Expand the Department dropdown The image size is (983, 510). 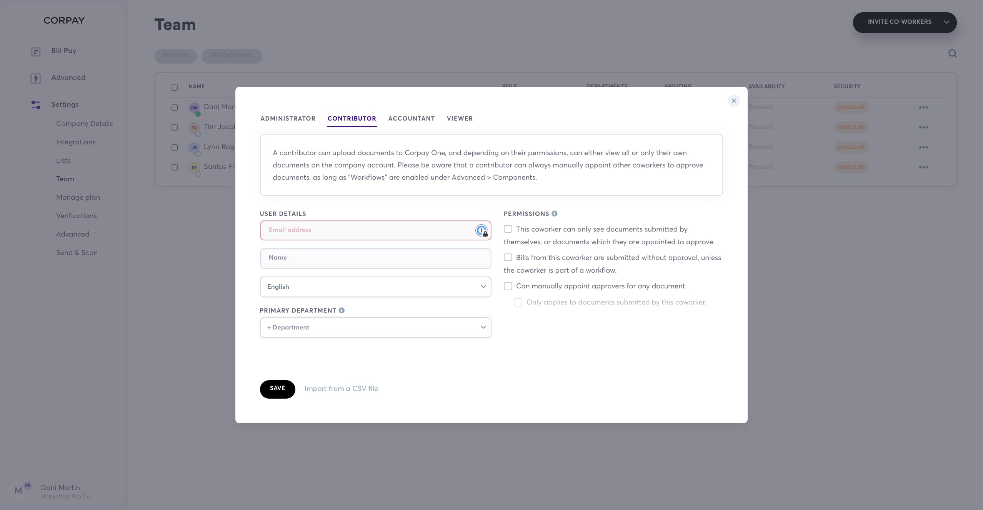click(375, 328)
